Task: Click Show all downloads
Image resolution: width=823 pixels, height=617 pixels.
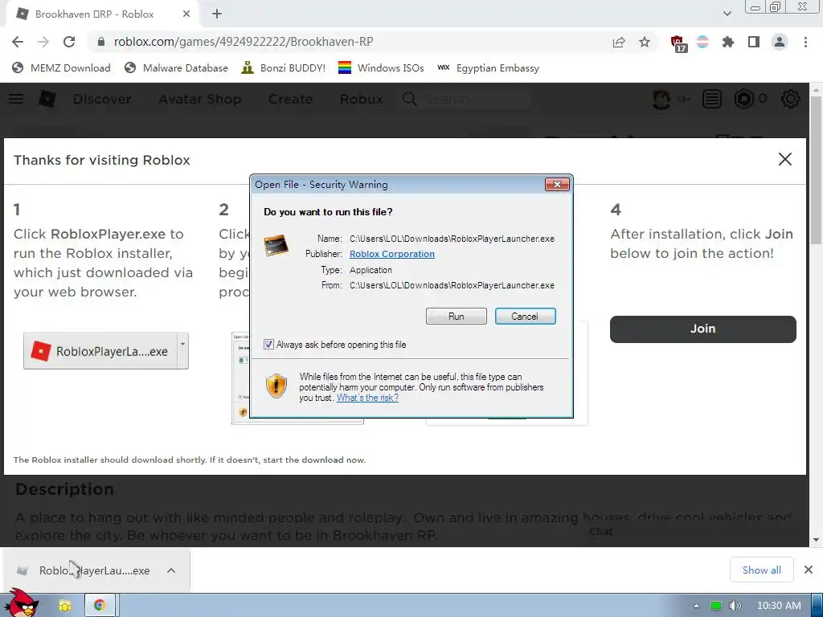Action: pyautogui.click(x=762, y=570)
